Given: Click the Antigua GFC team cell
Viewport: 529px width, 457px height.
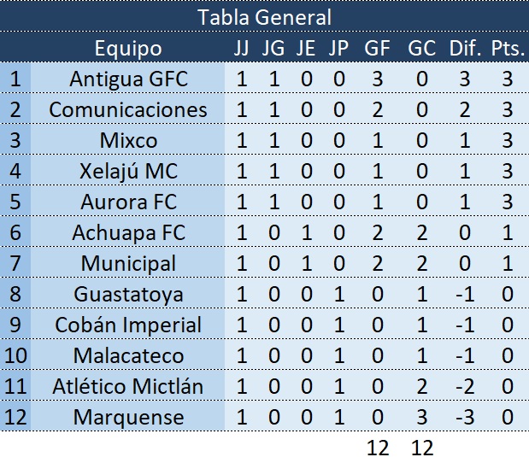Looking at the screenshot, I should pyautogui.click(x=128, y=79).
